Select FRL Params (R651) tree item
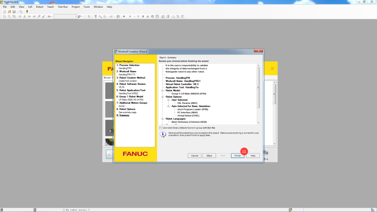 [x=187, y=103]
